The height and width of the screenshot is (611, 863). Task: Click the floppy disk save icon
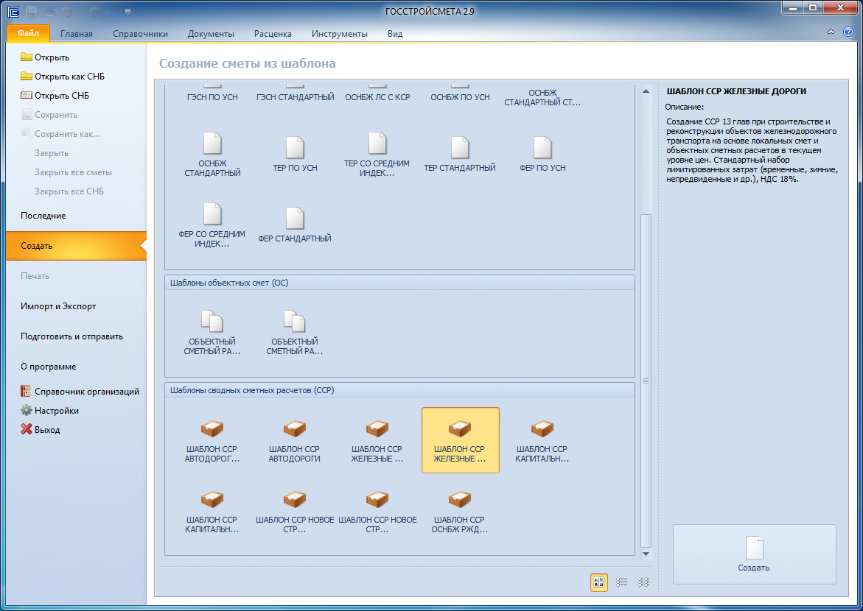coord(32,12)
